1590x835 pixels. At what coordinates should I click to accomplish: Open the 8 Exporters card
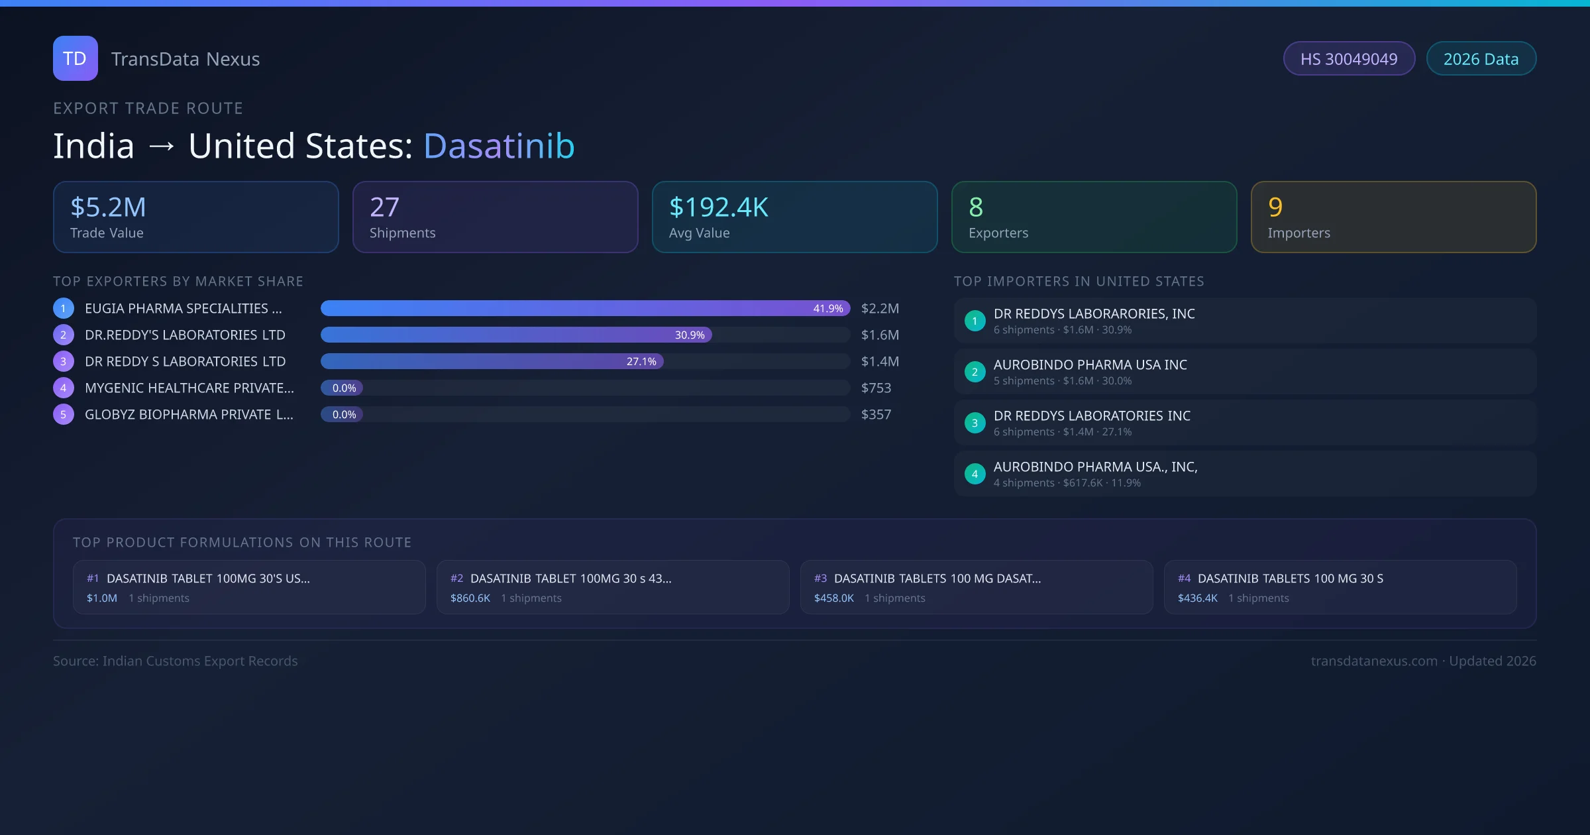pos(1094,217)
